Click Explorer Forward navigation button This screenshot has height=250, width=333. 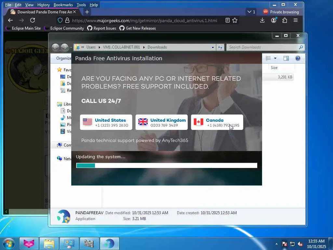65,47
